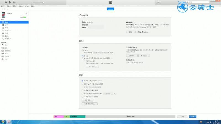Enable prefer standard definition videos checkbox
Image resolution: width=221 pixels, height=124 pixels.
pos(82,90)
